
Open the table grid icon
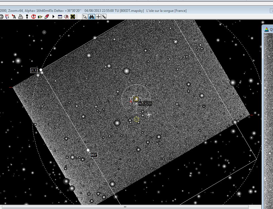click(60, 17)
